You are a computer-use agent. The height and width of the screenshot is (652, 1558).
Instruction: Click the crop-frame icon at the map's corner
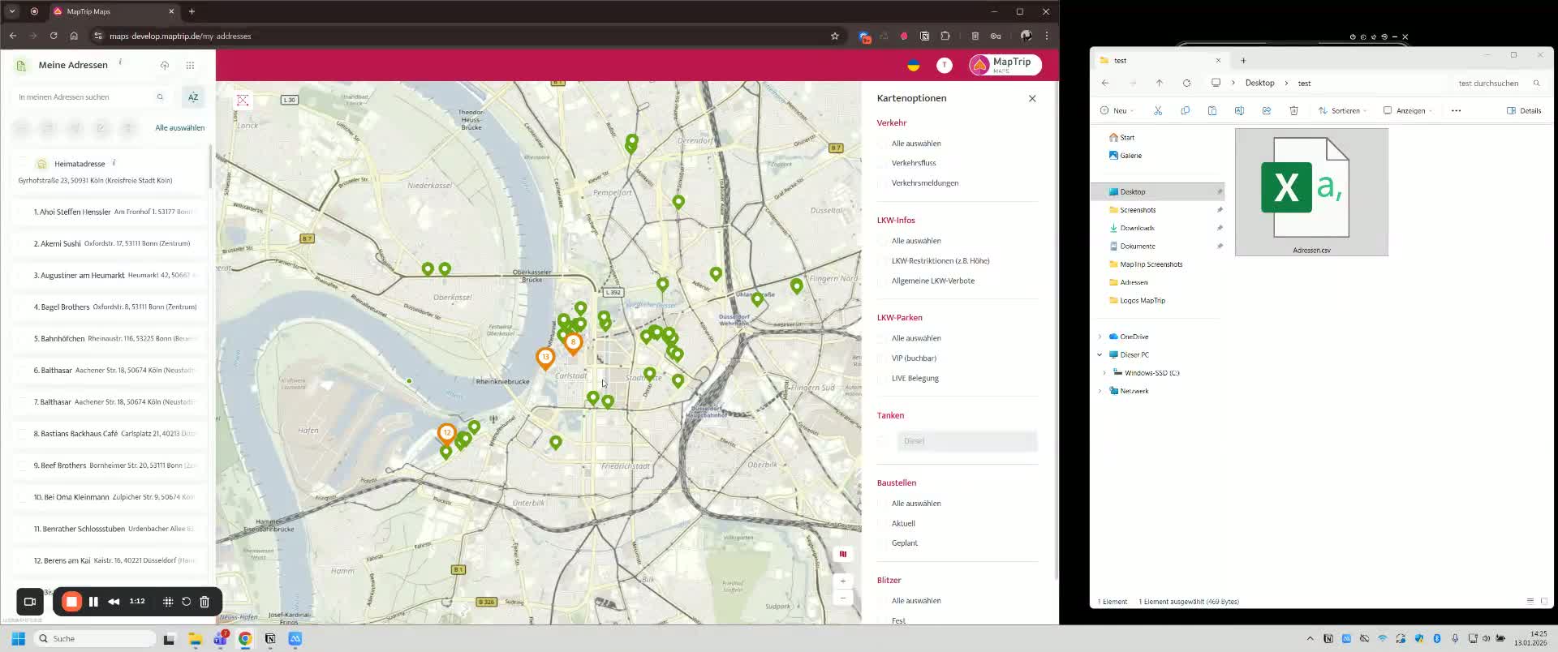243,100
